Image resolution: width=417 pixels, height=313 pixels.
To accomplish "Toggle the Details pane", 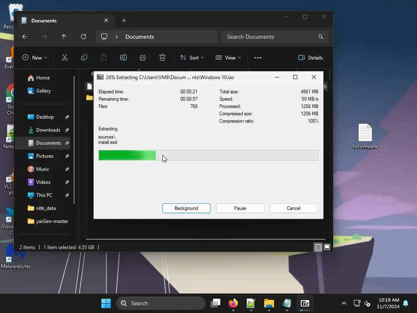I will click(310, 58).
